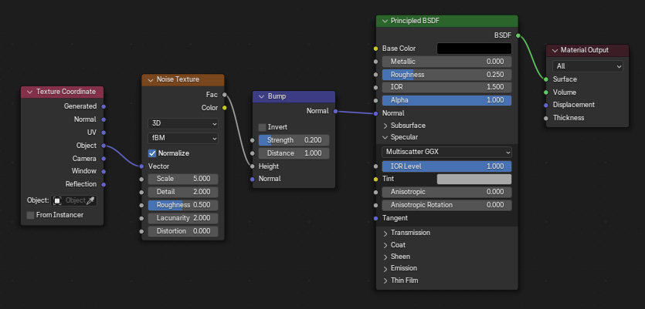The image size is (645, 309).
Task: Open the 3D dimensions dropdown
Action: tap(183, 123)
